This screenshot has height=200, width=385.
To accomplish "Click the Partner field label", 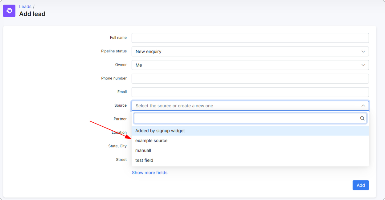I will (x=120, y=119).
